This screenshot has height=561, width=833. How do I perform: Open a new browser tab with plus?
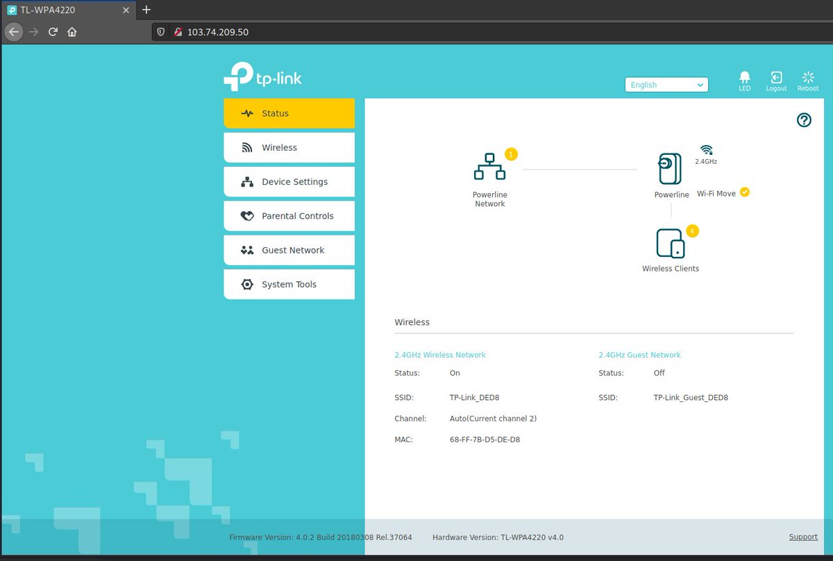pyautogui.click(x=146, y=10)
